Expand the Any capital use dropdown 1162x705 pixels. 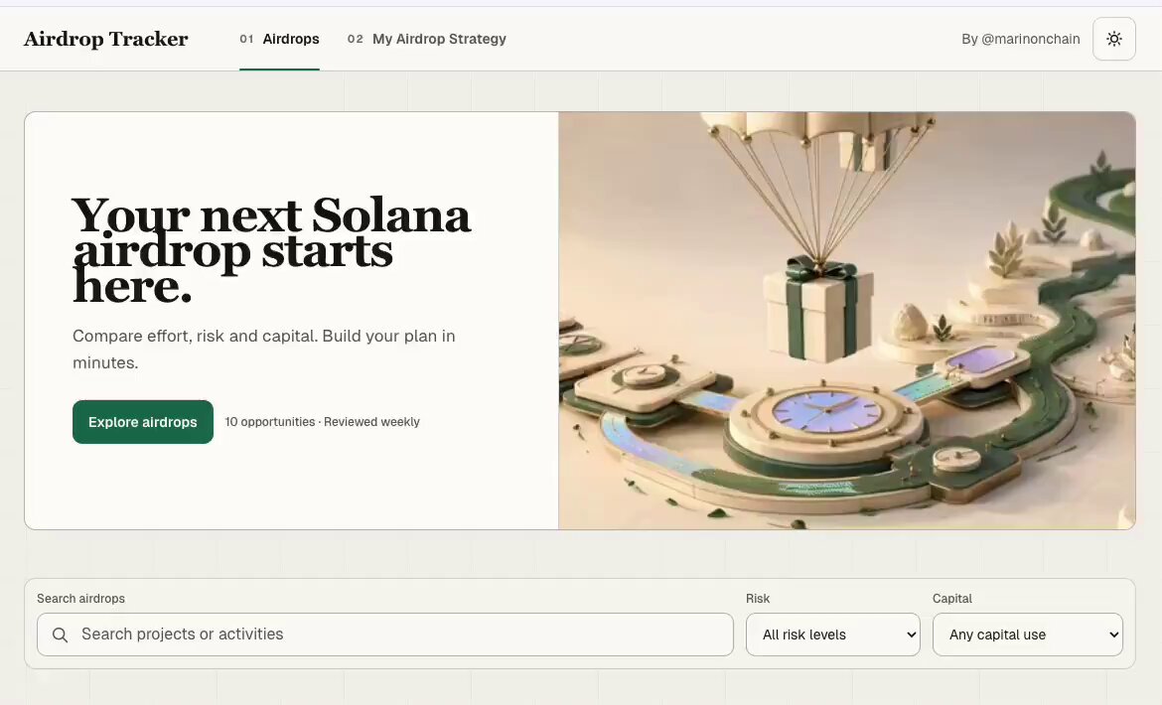[1028, 634]
